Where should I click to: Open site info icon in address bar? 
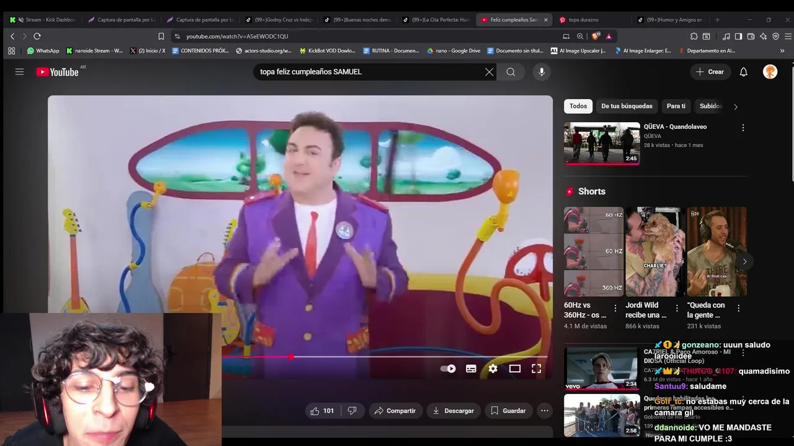[x=177, y=37]
